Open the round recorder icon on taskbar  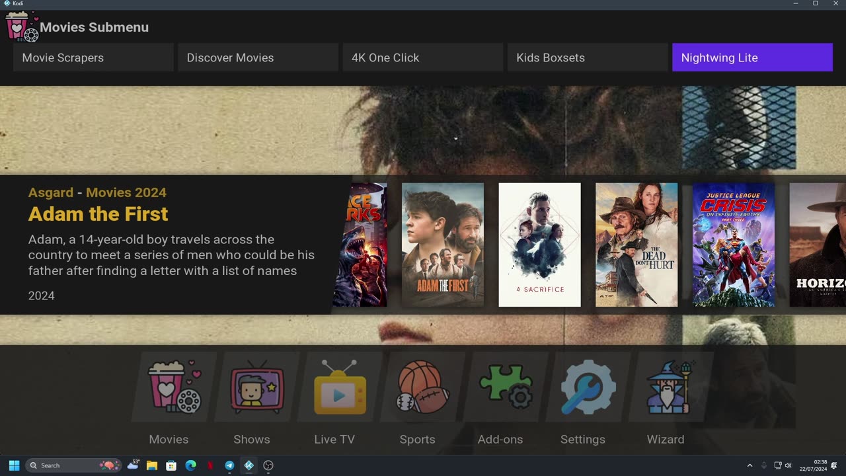click(268, 465)
